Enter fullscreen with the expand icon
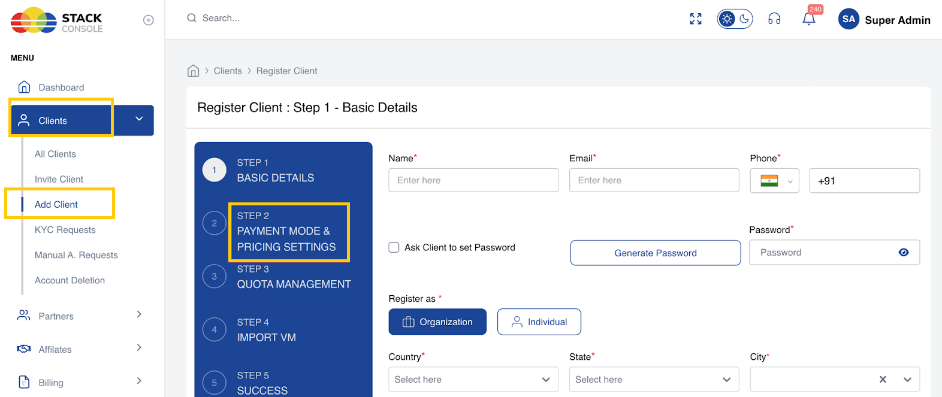This screenshot has width=942, height=397. coord(696,19)
